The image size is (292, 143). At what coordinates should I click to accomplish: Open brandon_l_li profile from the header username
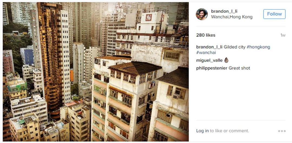[224, 11]
